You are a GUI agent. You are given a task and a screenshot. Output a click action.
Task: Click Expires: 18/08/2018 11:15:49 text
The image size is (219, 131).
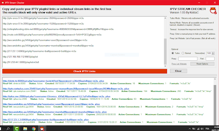pos(94,99)
